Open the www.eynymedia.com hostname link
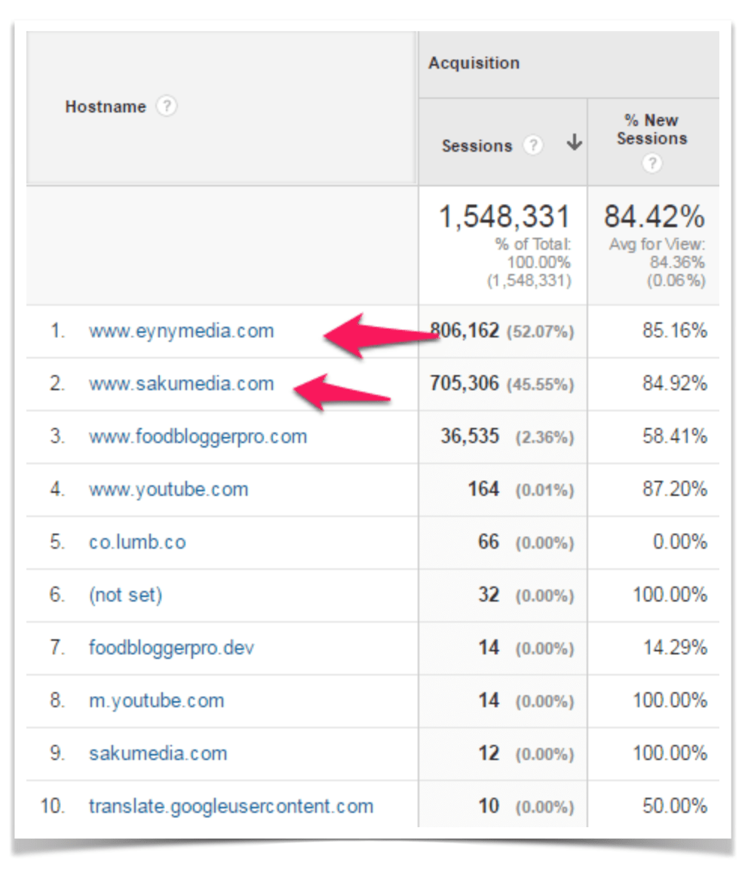Image resolution: width=745 pixels, height=874 pixels. pyautogui.click(x=181, y=331)
